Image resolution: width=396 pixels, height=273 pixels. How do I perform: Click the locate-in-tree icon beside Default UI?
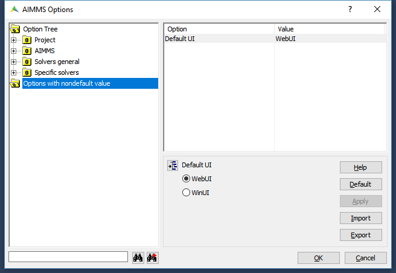[x=173, y=165]
